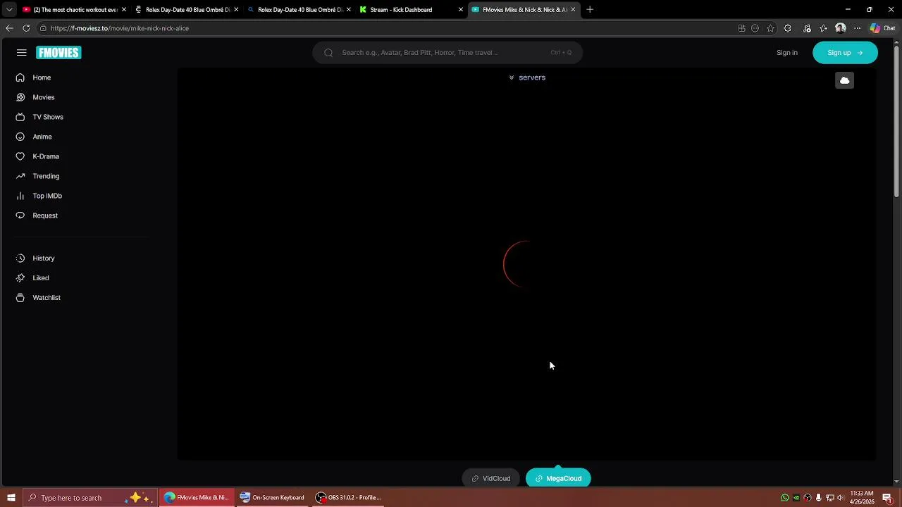Screen dimensions: 902x507
Task: Switch to the YouTube chaotic workout tab
Action: point(73,10)
